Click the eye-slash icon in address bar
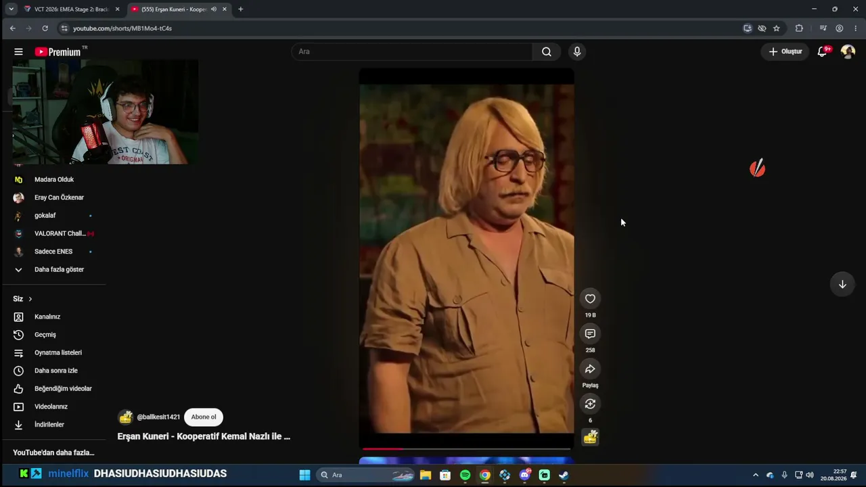The height and width of the screenshot is (487, 866). coord(762,28)
